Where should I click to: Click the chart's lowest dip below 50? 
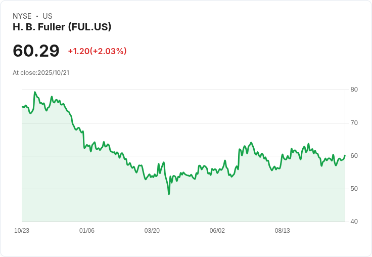coord(169,194)
